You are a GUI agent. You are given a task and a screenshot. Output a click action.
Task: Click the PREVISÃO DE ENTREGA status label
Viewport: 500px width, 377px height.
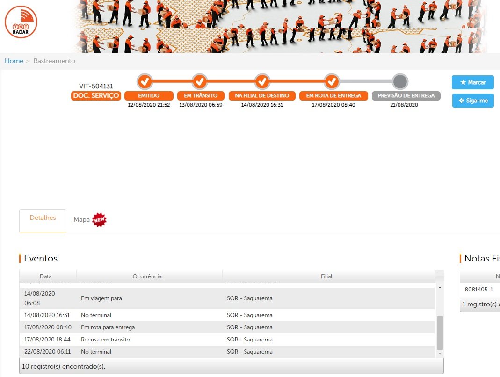click(406, 96)
